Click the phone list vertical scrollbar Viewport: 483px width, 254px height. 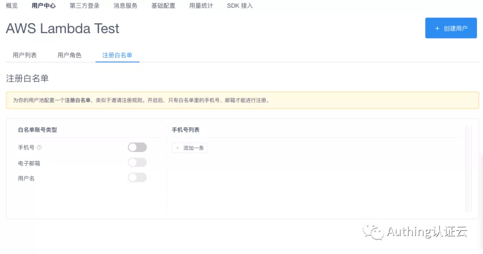point(469,169)
